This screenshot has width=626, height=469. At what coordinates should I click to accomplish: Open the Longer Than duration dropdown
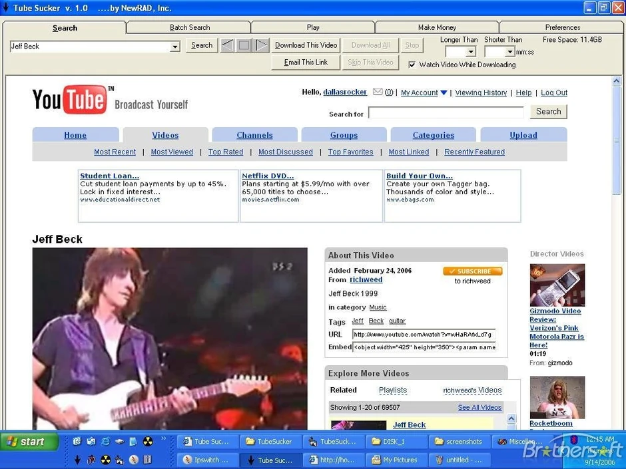click(x=470, y=52)
